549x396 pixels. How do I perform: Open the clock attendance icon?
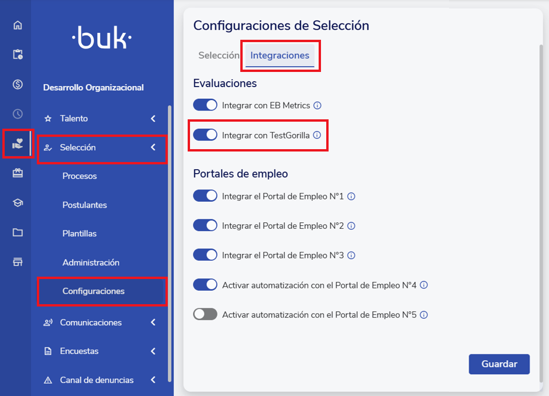click(18, 114)
